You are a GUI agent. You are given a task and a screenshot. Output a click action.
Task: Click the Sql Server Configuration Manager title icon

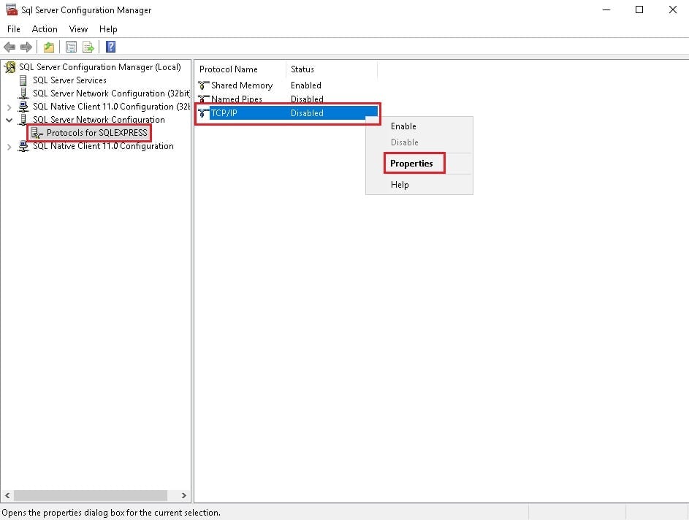pyautogui.click(x=12, y=9)
